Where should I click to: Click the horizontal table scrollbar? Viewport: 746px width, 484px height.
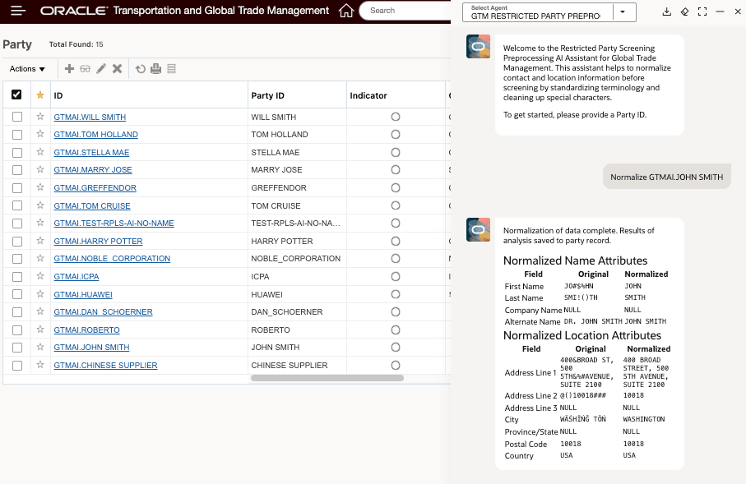(x=327, y=378)
